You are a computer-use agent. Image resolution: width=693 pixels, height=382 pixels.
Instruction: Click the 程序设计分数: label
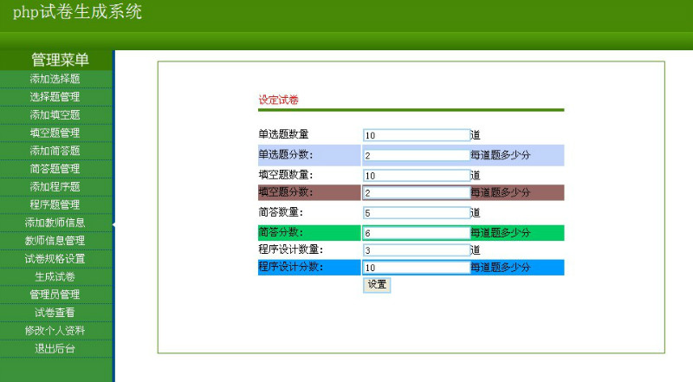pyautogui.click(x=291, y=267)
